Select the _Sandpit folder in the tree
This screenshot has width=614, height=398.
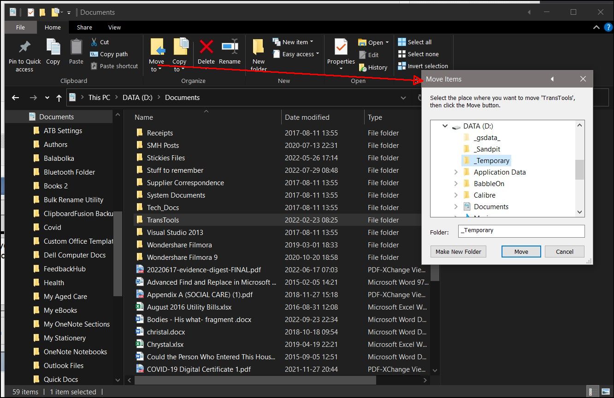(486, 149)
